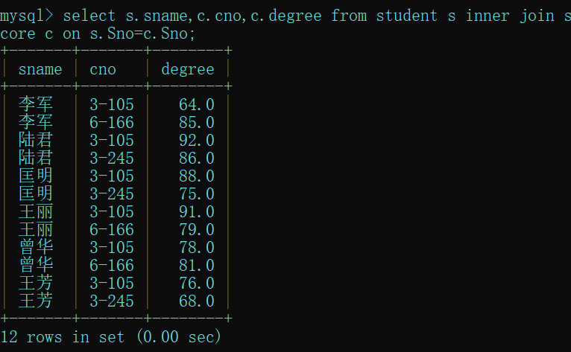The width and height of the screenshot is (571, 352).
Task: Click the degree value 85.0
Action: coord(196,122)
